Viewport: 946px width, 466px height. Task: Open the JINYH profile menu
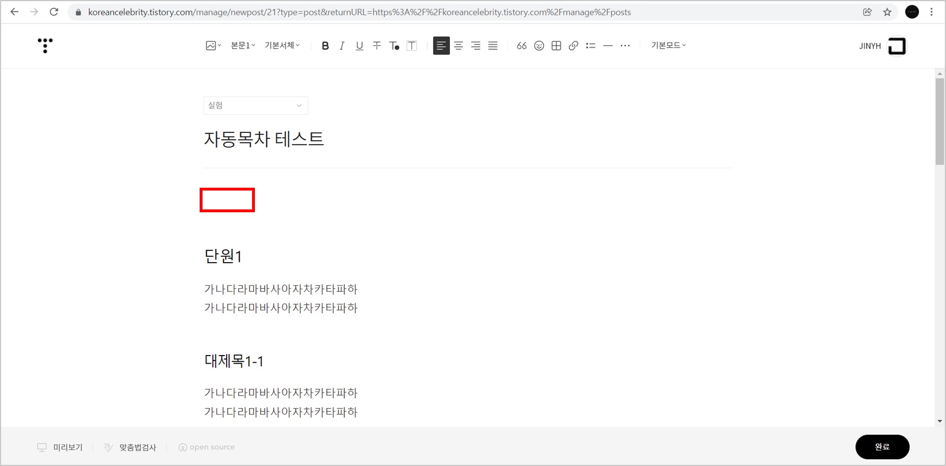coord(882,46)
